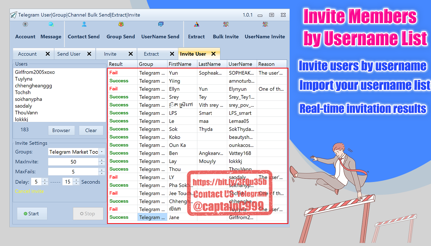Open the Group Send tool

pyautogui.click(x=121, y=25)
